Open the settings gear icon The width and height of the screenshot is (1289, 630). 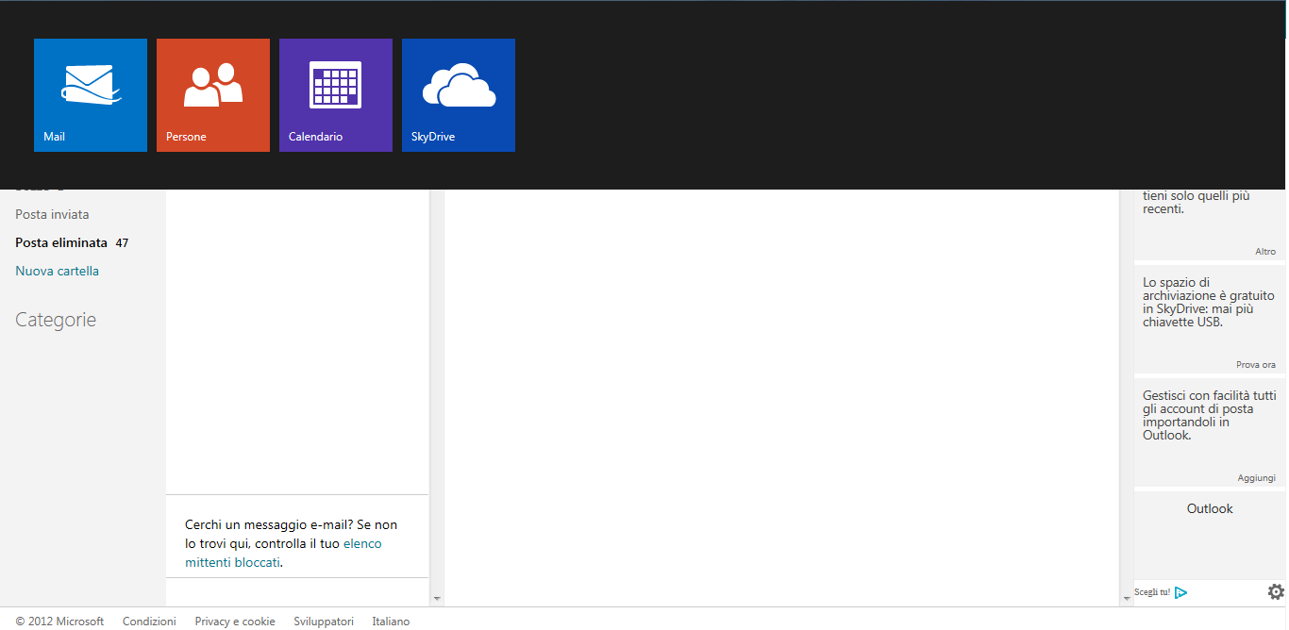coord(1276,591)
